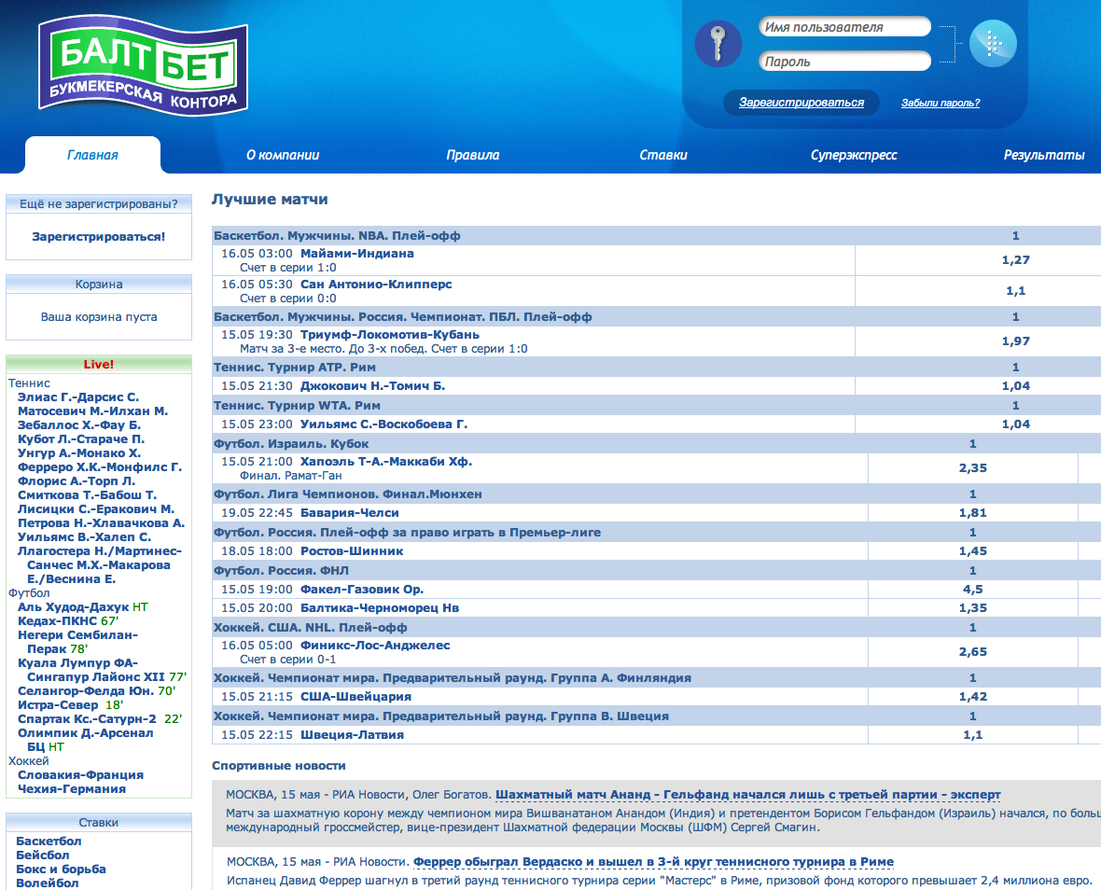Open the Забыли пароль? link
1101x890 pixels.
[941, 104]
